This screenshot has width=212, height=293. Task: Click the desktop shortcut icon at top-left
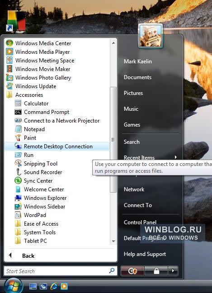(x=16, y=21)
